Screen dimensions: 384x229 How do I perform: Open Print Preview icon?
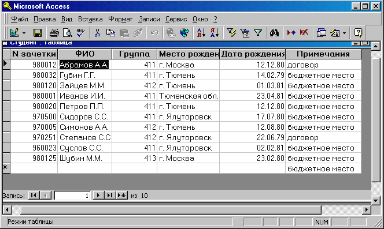pos(67,33)
